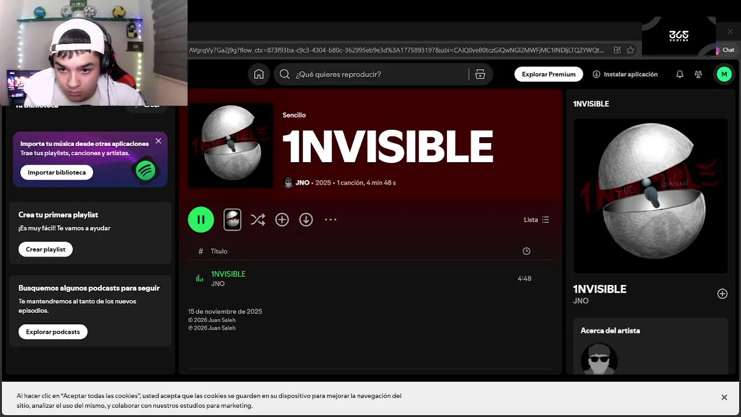Click the duration clock column icon

click(526, 251)
